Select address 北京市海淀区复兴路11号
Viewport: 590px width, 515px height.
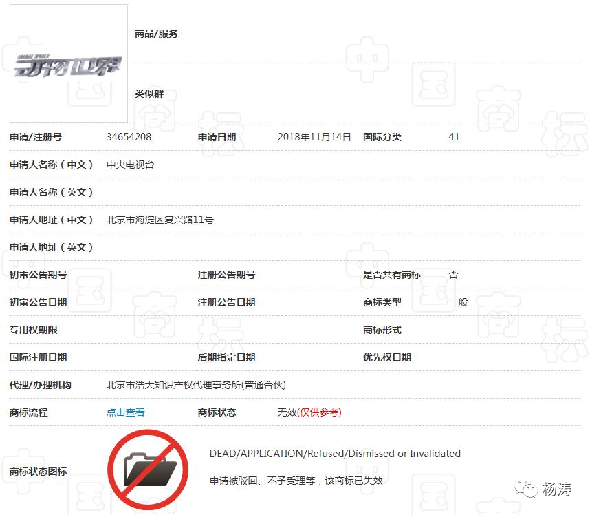click(160, 220)
